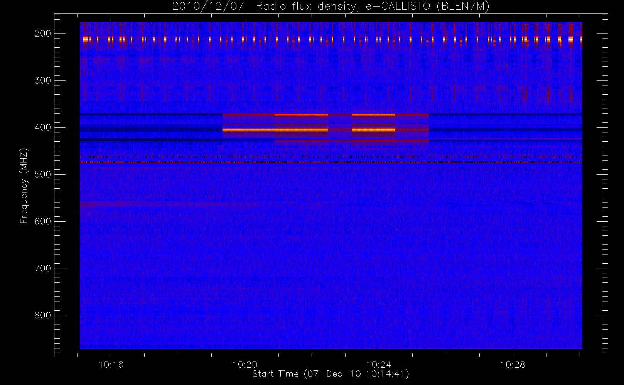Click the 700 frequency tick label

pos(43,268)
